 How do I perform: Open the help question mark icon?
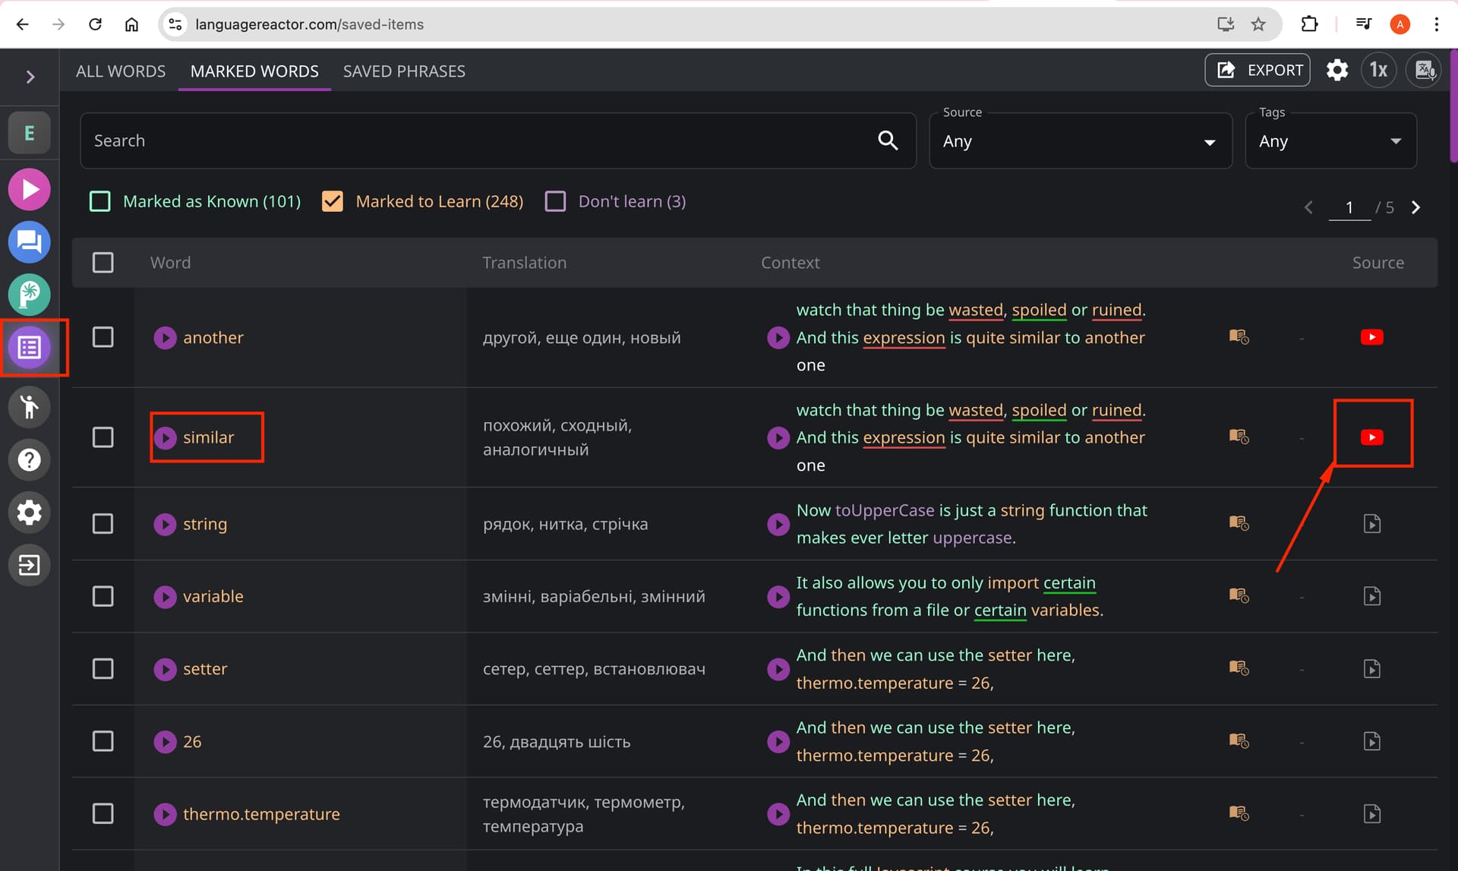coord(30,459)
